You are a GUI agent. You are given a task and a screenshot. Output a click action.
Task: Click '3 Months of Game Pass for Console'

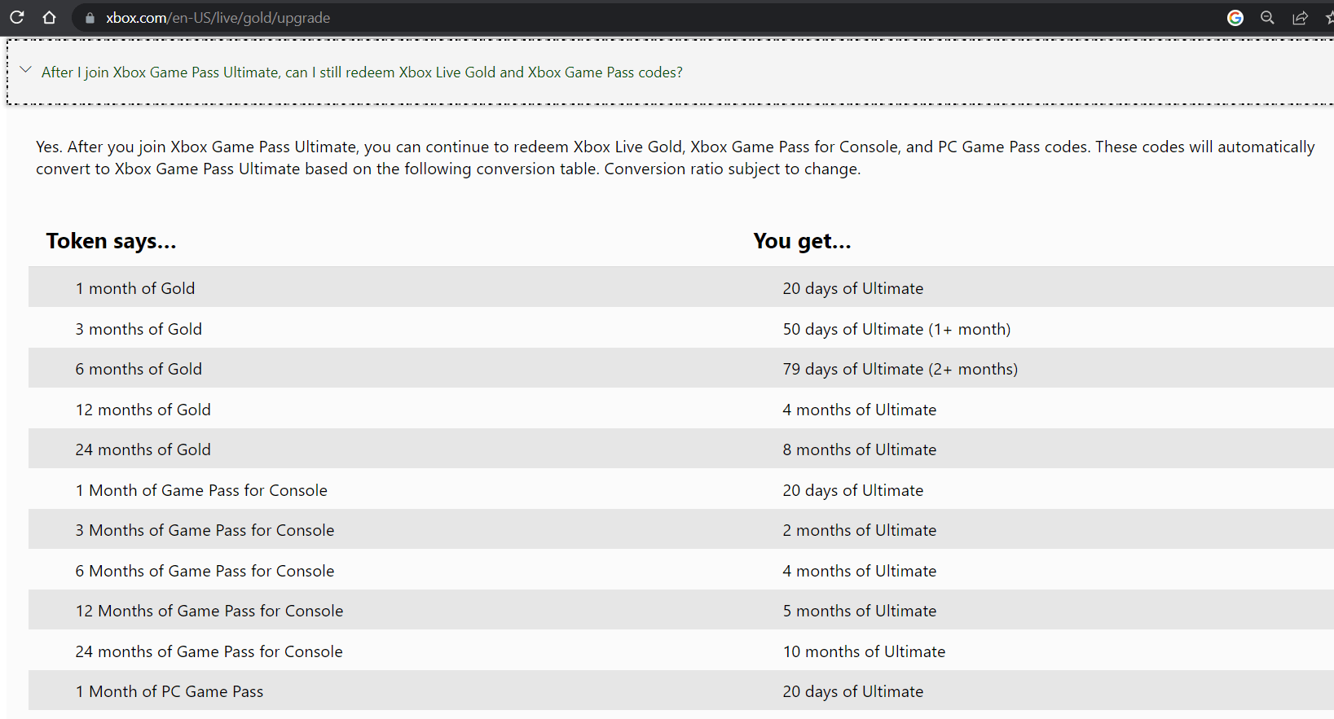[205, 530]
